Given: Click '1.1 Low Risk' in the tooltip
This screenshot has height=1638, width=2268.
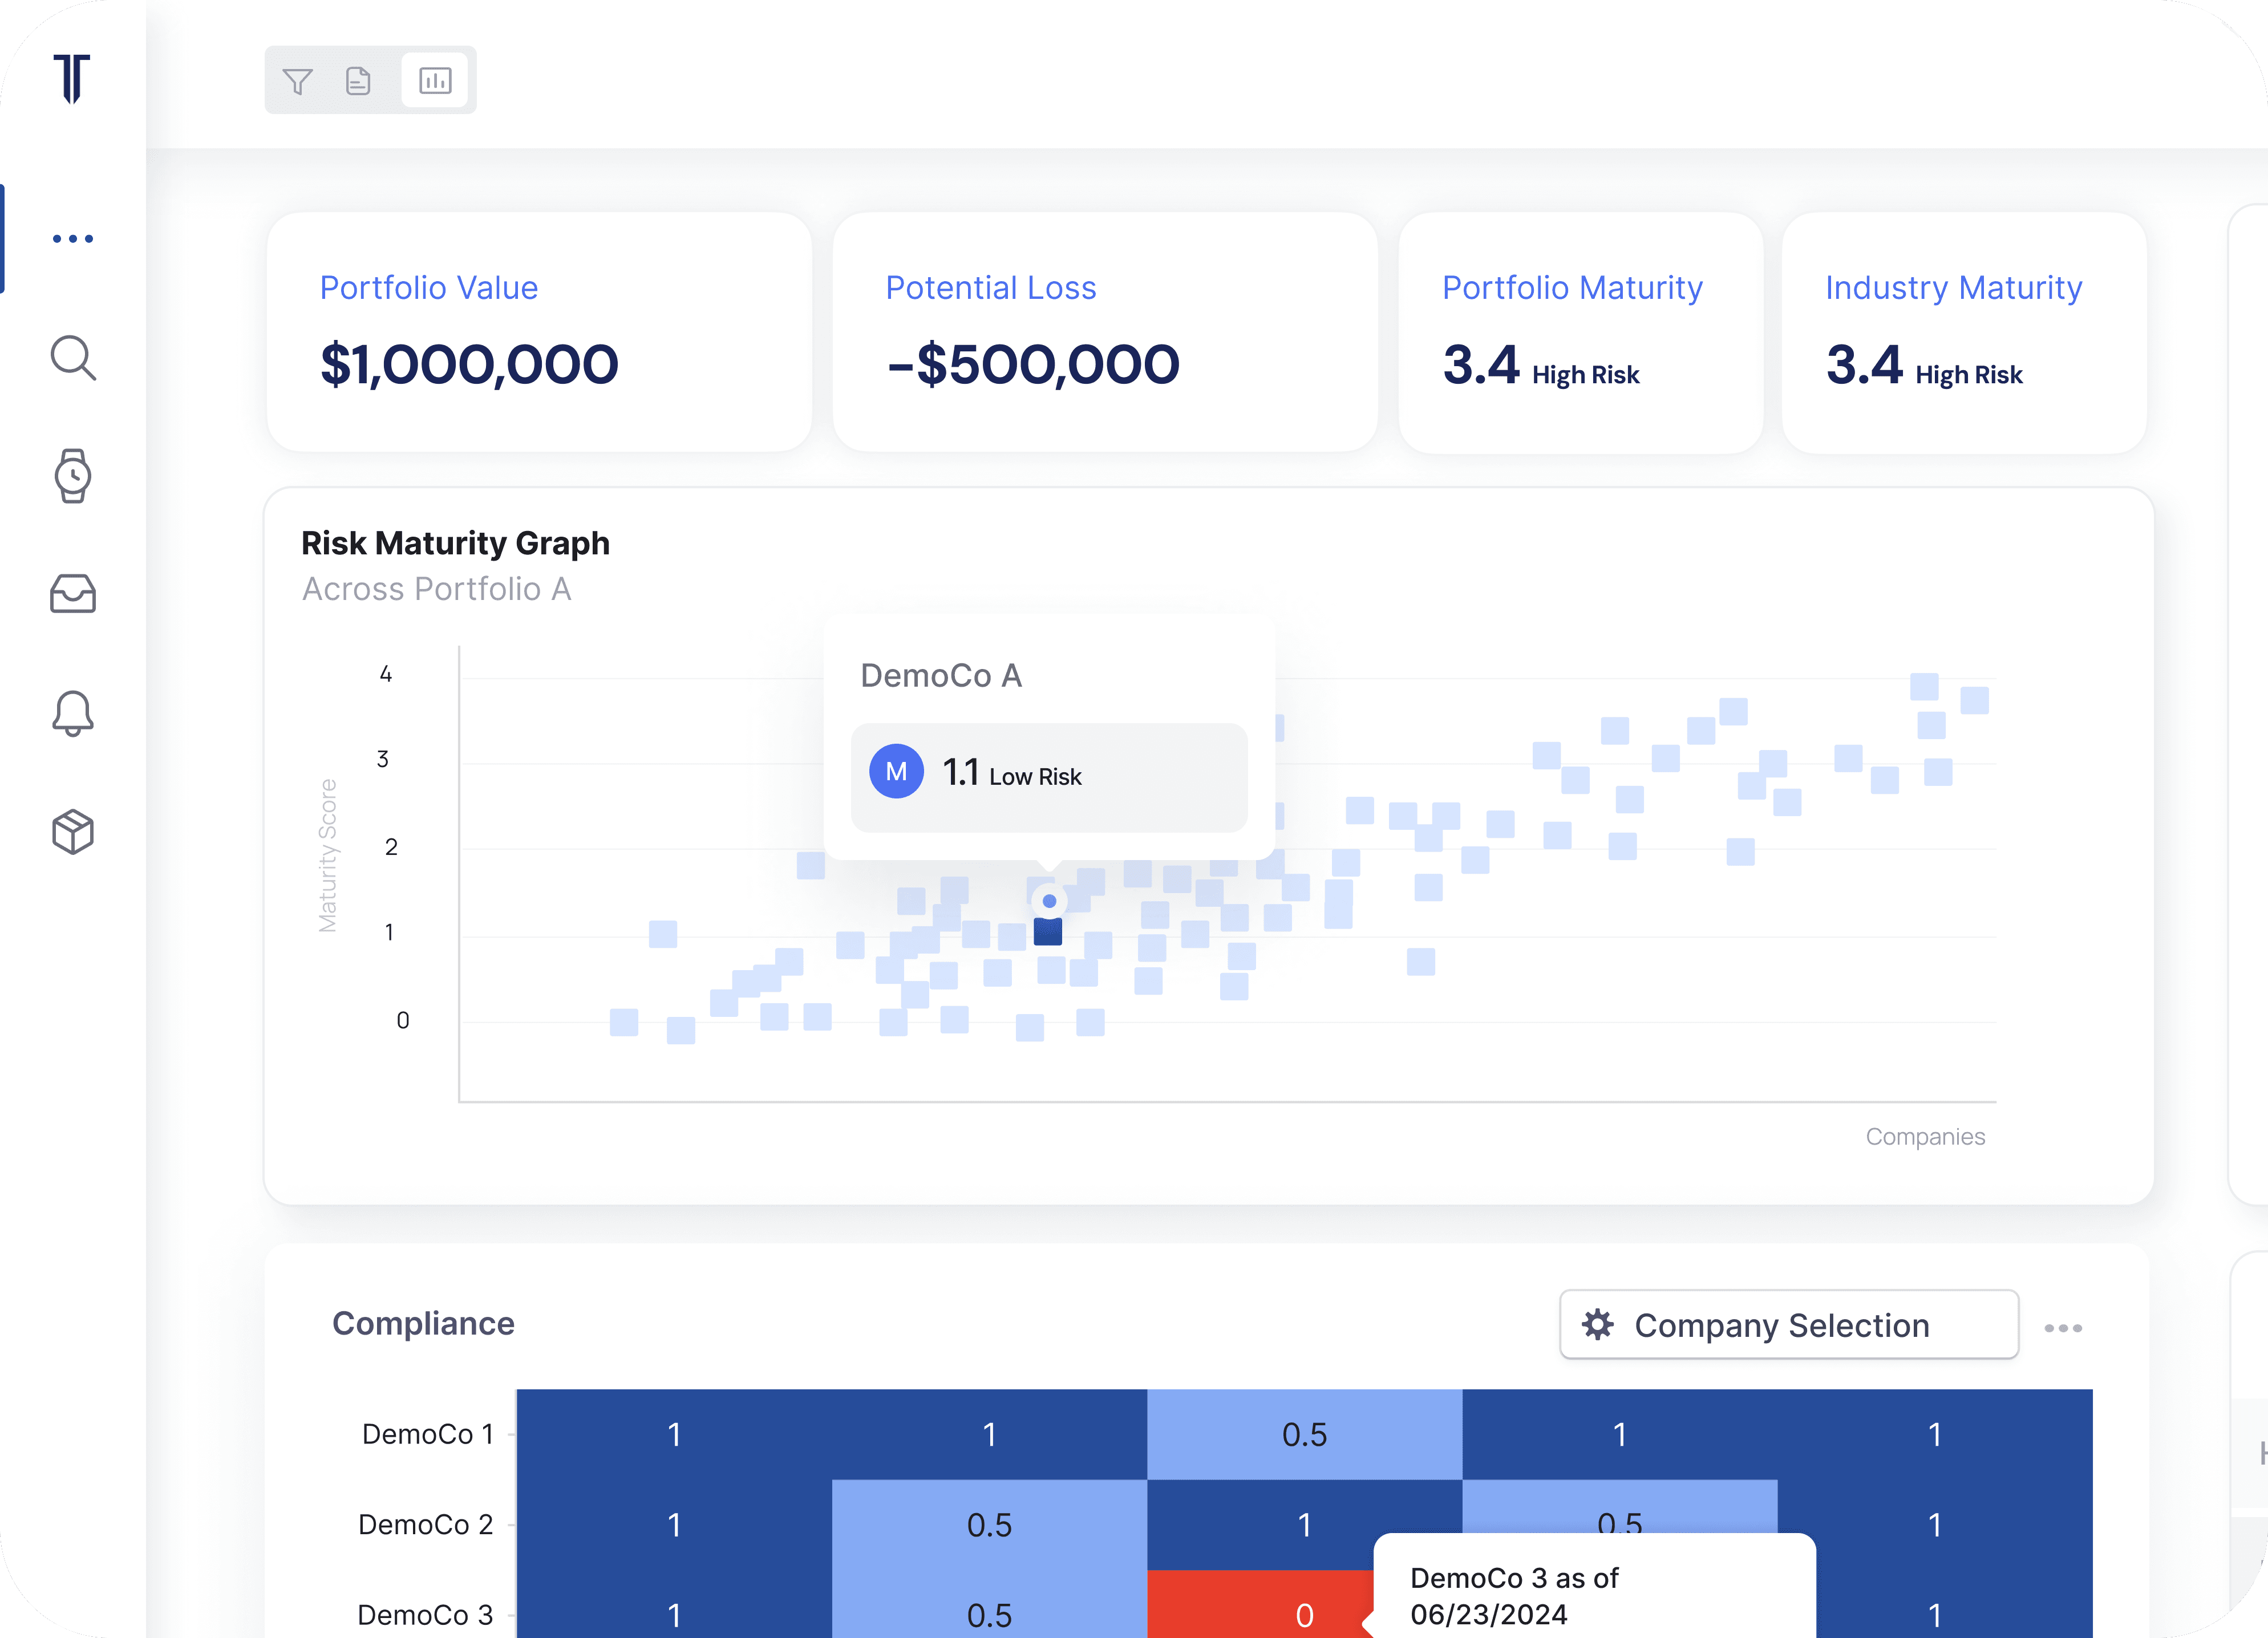Looking at the screenshot, I should coord(1012,773).
